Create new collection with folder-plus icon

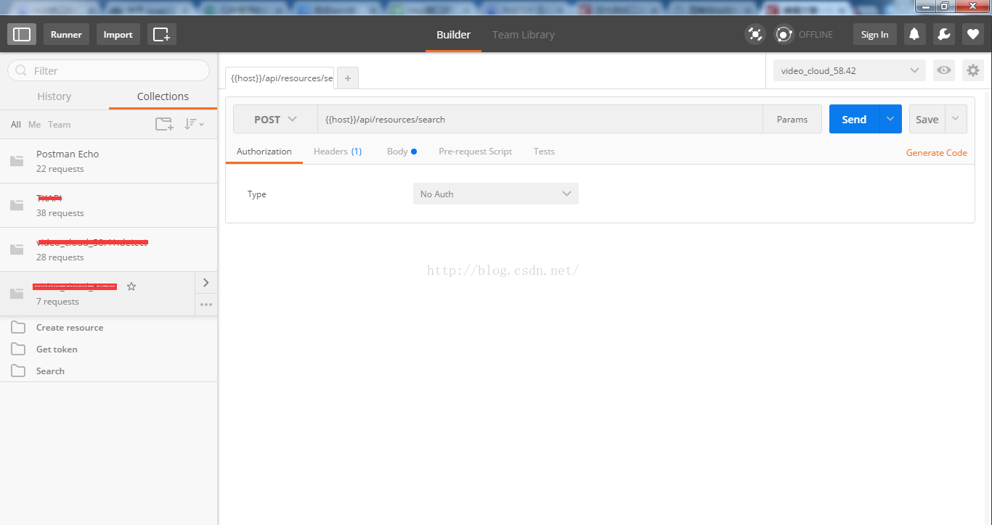(x=164, y=124)
